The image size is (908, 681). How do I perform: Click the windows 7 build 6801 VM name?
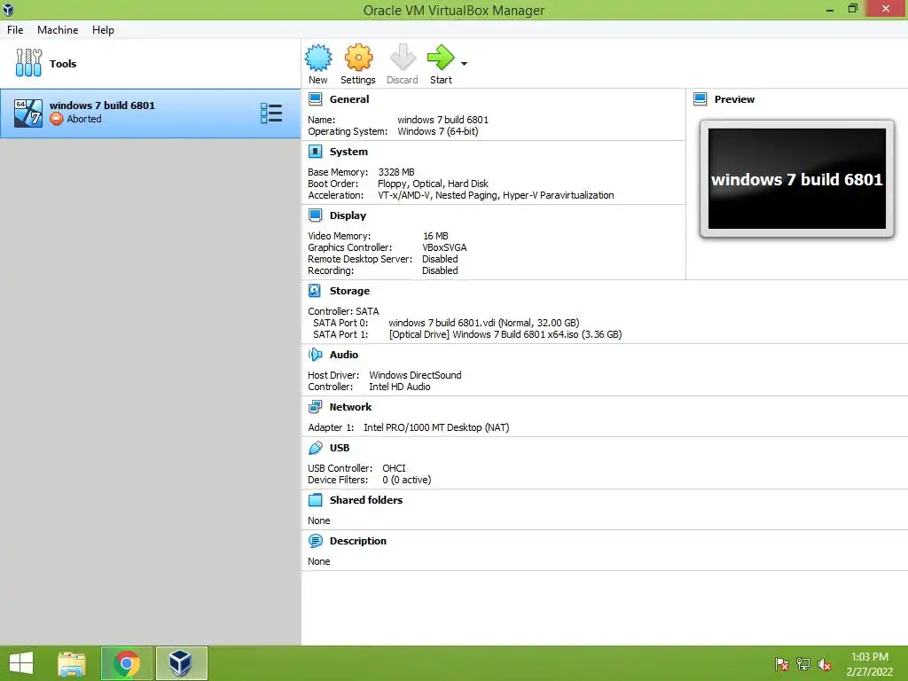pyautogui.click(x=102, y=106)
